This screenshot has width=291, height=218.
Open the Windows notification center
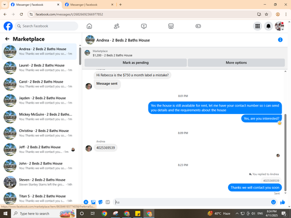pos(284,214)
